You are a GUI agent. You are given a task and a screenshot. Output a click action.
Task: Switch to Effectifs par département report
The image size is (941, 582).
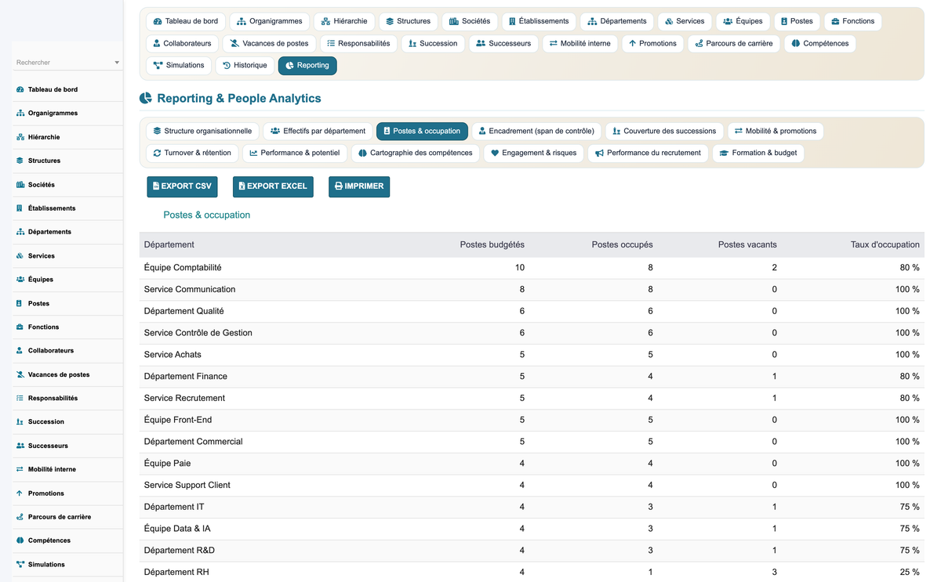[x=318, y=132]
